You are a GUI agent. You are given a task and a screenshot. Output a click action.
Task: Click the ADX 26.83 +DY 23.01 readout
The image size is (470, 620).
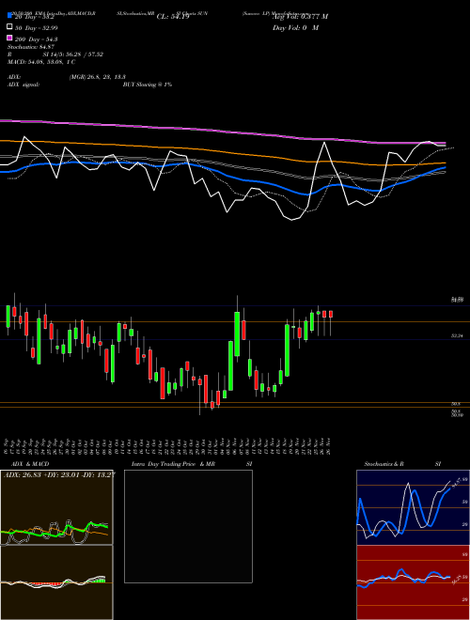60,474
